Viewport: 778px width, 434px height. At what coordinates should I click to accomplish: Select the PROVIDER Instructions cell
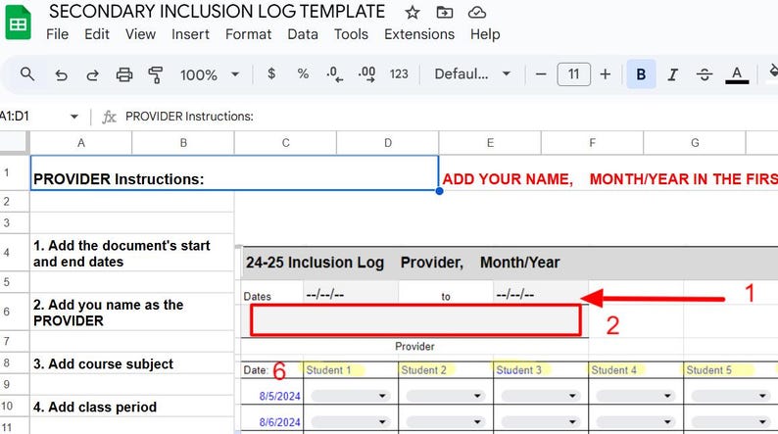(x=234, y=173)
